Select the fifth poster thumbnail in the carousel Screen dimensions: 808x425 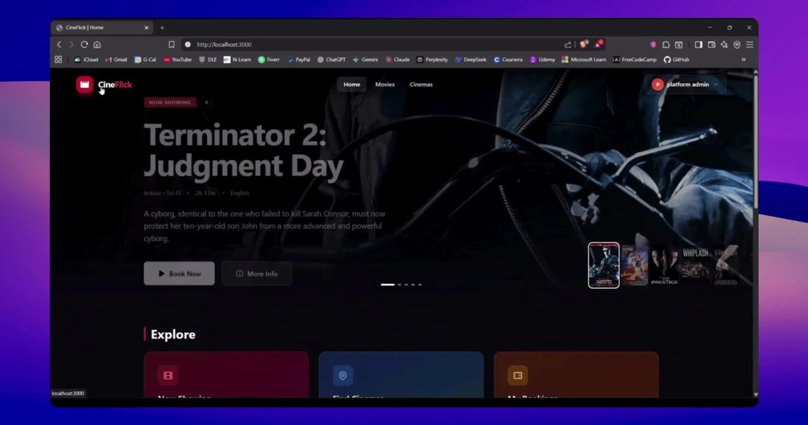coord(726,265)
